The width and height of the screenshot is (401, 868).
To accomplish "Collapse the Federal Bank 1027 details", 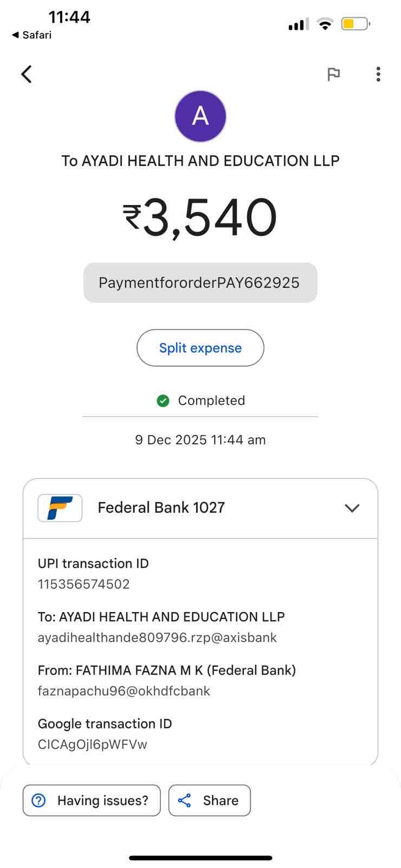I will click(x=352, y=508).
